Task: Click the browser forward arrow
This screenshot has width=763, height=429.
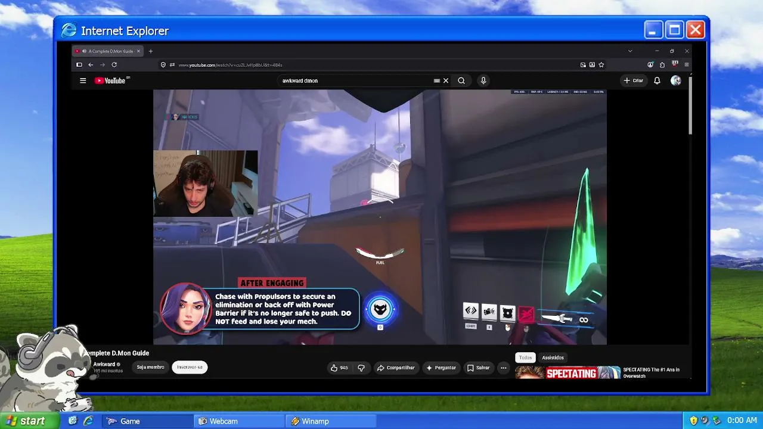Action: (103, 64)
